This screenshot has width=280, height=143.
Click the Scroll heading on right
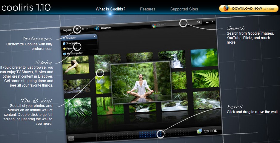click(x=235, y=107)
